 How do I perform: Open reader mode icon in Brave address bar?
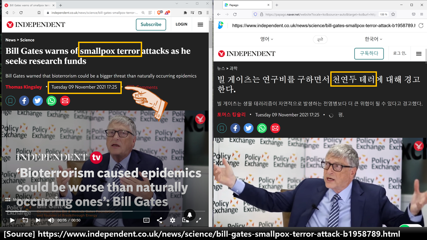150,13
